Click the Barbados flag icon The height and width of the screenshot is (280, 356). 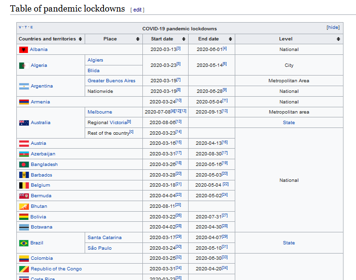tap(24, 175)
